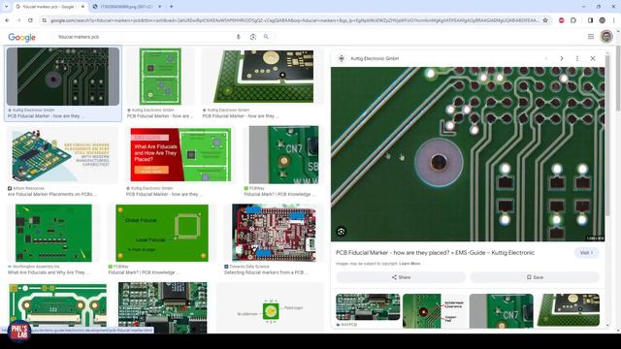Open more options in preview panel
Image resolution: width=621 pixels, height=349 pixels.
(x=577, y=58)
